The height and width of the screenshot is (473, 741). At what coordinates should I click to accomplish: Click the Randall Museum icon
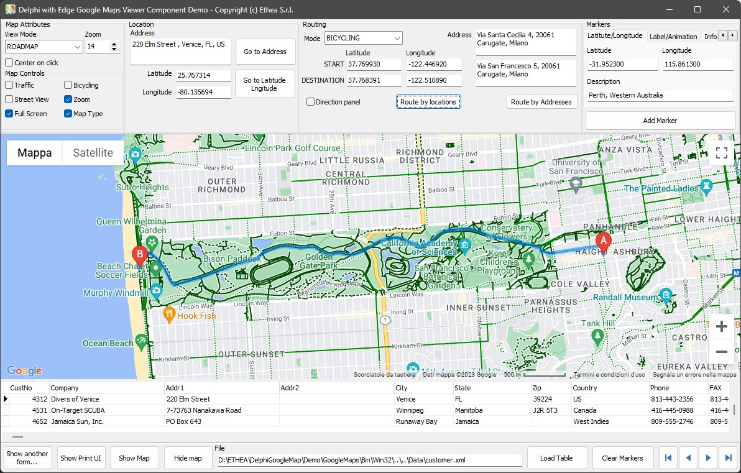tap(666, 296)
